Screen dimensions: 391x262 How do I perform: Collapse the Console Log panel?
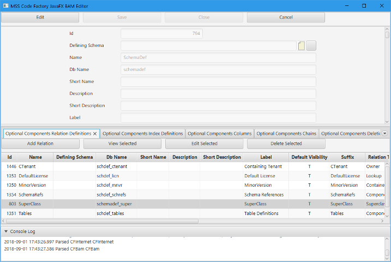6,231
